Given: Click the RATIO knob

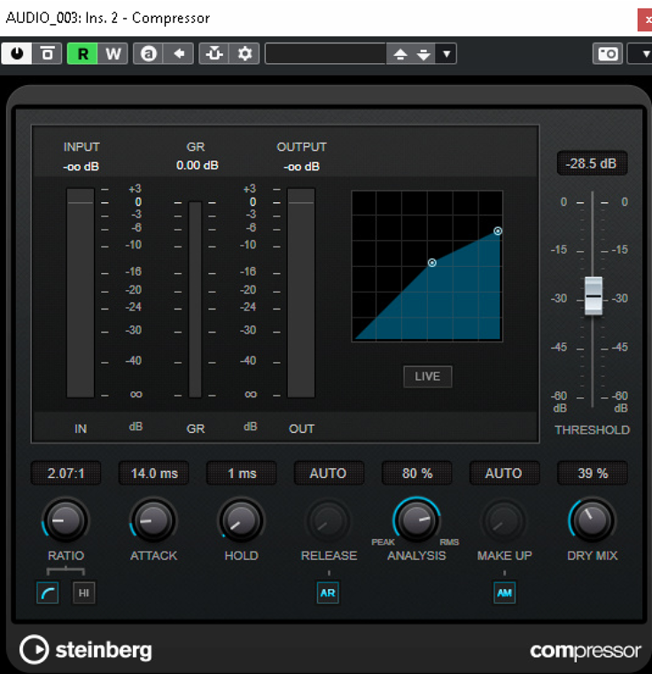Looking at the screenshot, I should [x=66, y=520].
